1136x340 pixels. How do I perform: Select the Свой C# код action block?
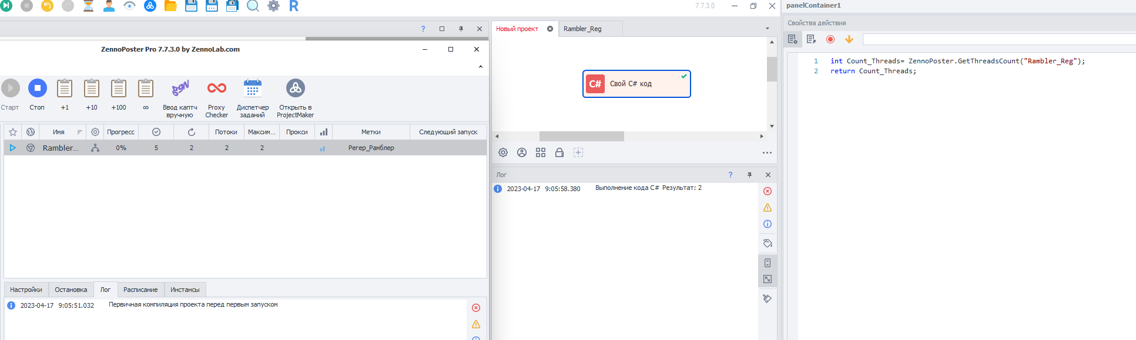636,84
